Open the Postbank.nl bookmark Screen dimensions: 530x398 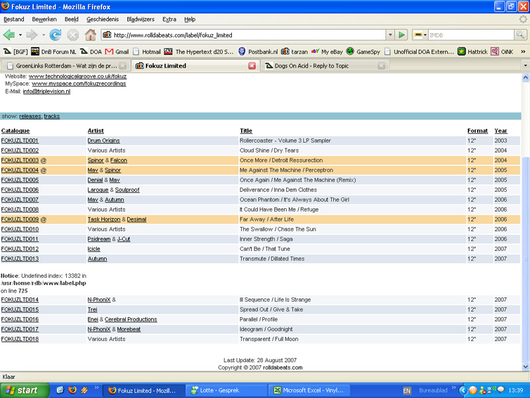(x=258, y=52)
